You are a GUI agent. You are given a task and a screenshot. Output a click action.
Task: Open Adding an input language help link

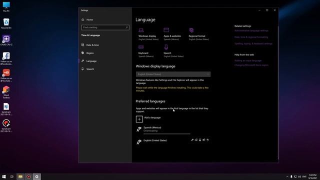tap(248, 60)
